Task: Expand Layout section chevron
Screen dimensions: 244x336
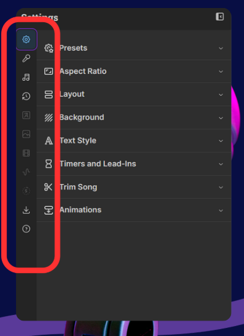Action: tap(221, 94)
